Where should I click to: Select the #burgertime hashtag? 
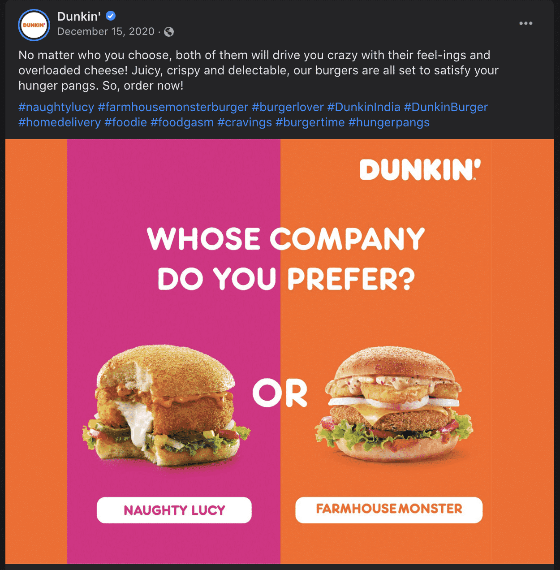(x=310, y=122)
